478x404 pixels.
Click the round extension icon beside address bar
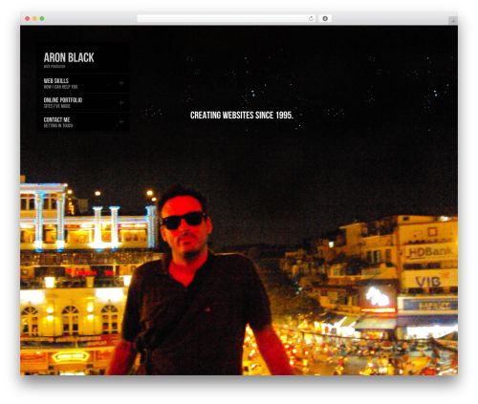click(x=325, y=18)
